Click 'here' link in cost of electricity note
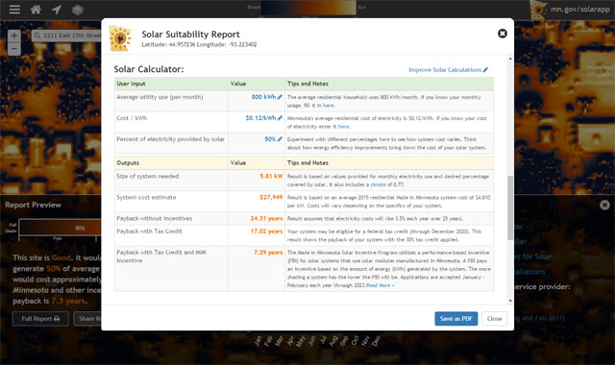Image resolution: width=615 pixels, height=365 pixels. (x=343, y=127)
